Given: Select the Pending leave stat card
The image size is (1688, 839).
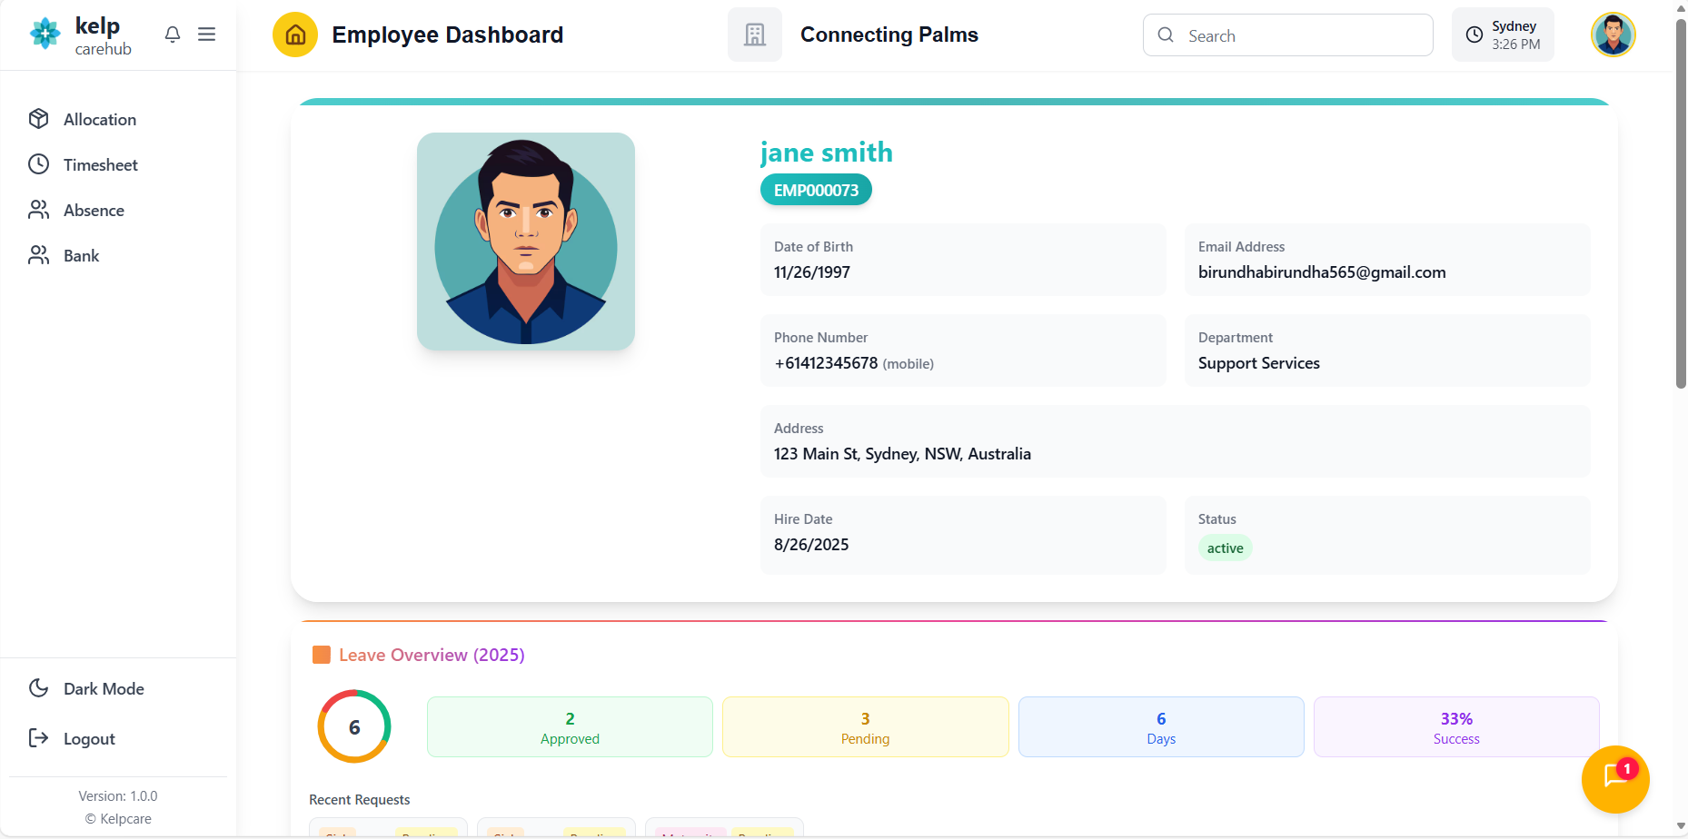Looking at the screenshot, I should point(865,727).
